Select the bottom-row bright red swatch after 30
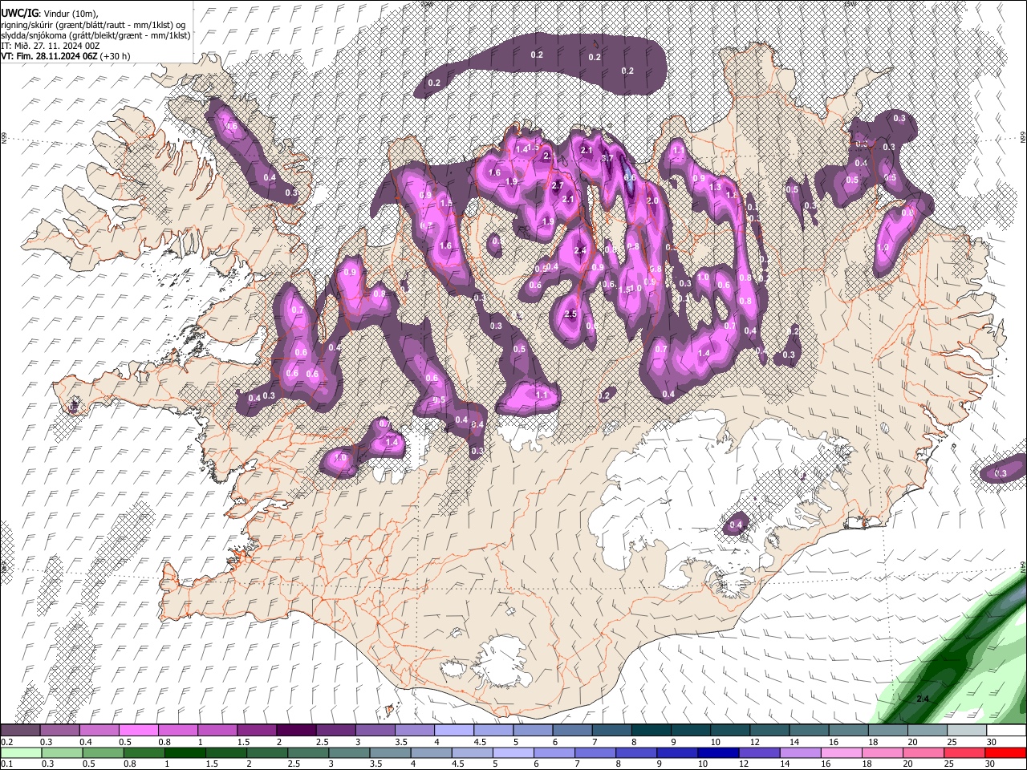Image resolution: width=1027 pixels, height=770 pixels. tap(1006, 752)
